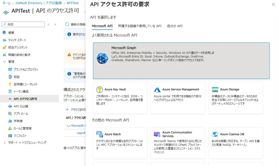Screen dimensions: 278x166
Task: Click the 認証 icon in sidebar
Action: (10, 77)
